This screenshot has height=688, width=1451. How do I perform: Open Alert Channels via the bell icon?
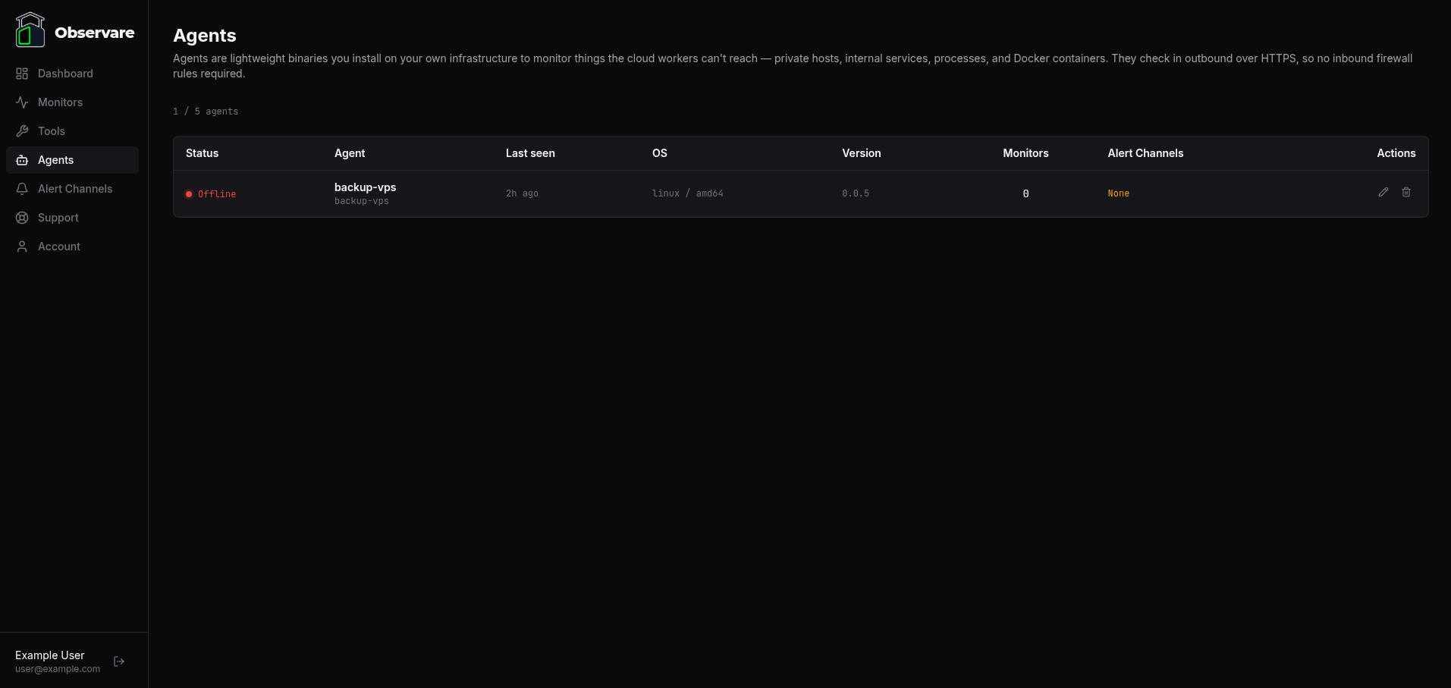[x=21, y=188]
